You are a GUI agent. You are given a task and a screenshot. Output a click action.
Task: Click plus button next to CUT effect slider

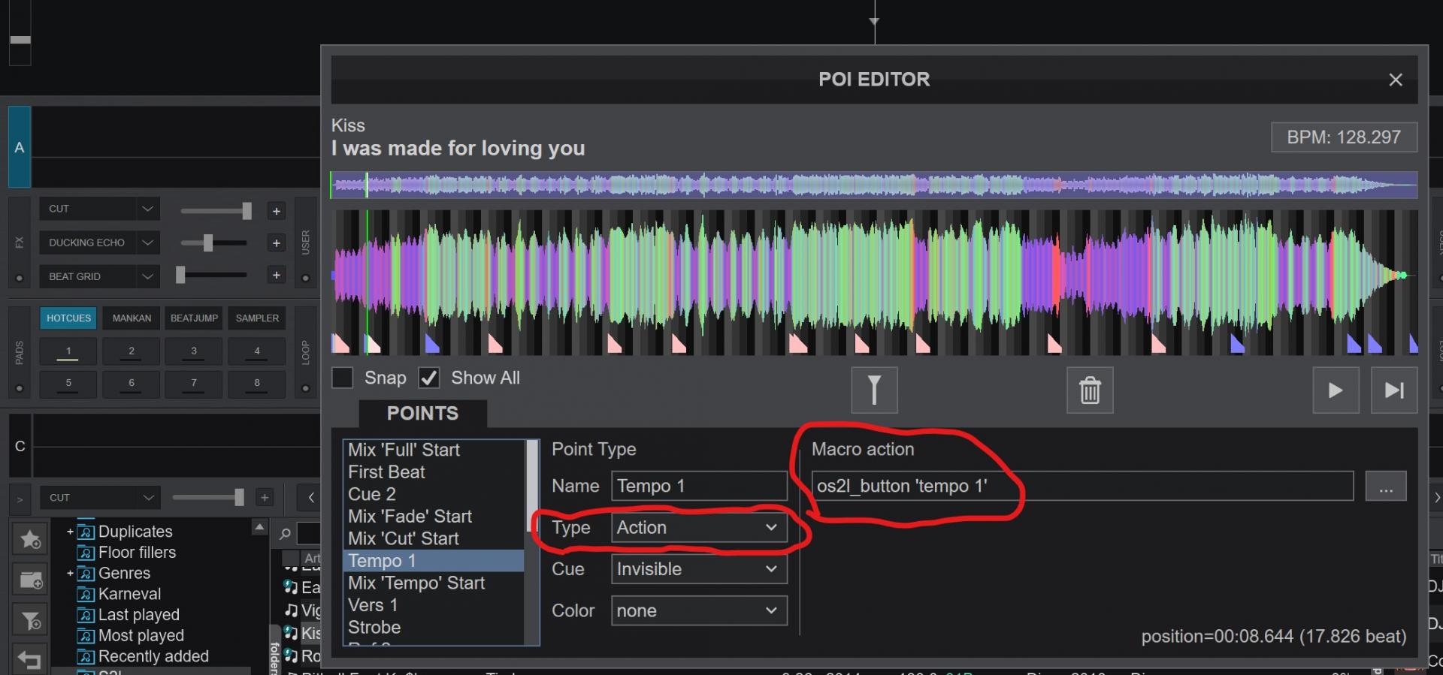276,210
